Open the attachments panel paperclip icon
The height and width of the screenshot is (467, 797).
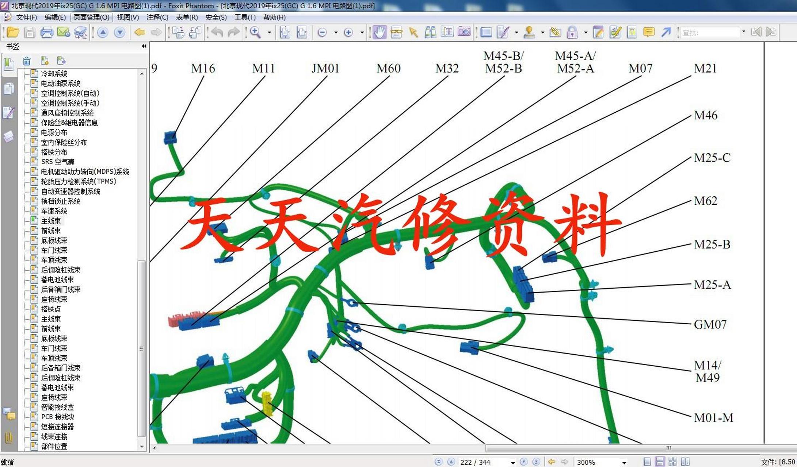(8, 438)
